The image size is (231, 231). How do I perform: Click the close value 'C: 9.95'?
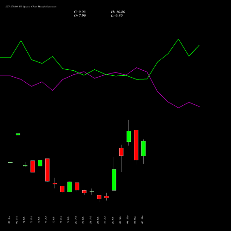coord(80,12)
